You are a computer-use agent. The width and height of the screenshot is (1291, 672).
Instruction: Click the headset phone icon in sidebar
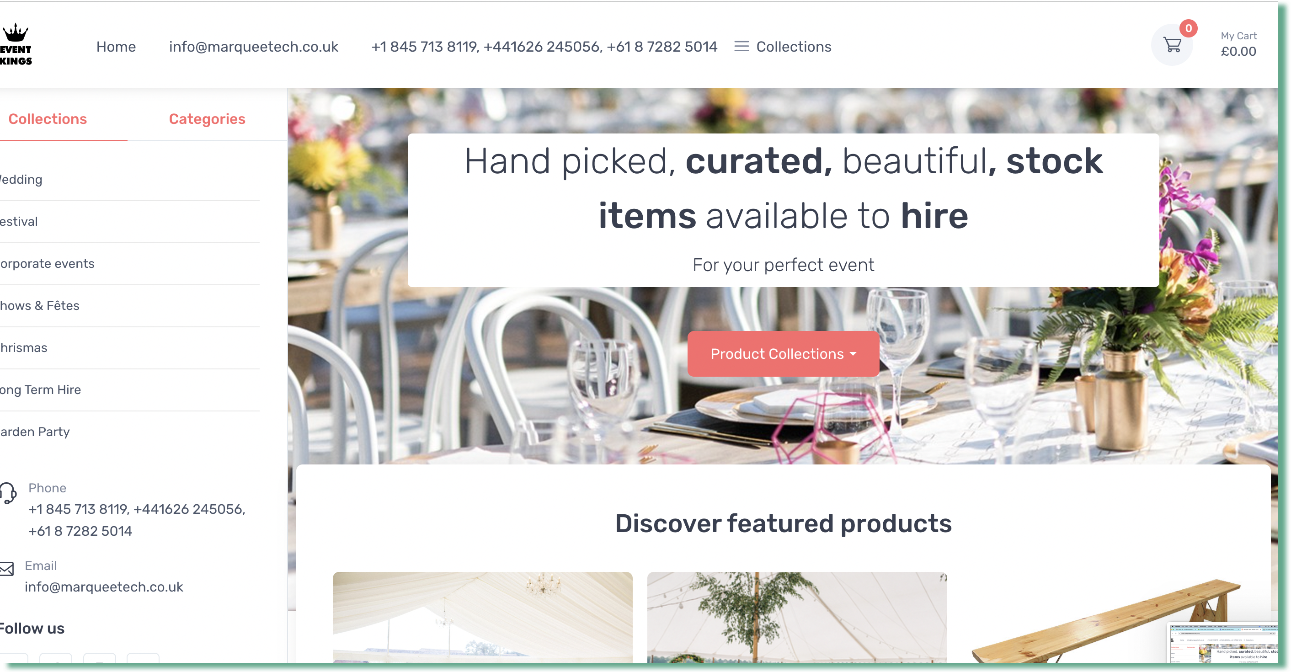click(x=8, y=493)
